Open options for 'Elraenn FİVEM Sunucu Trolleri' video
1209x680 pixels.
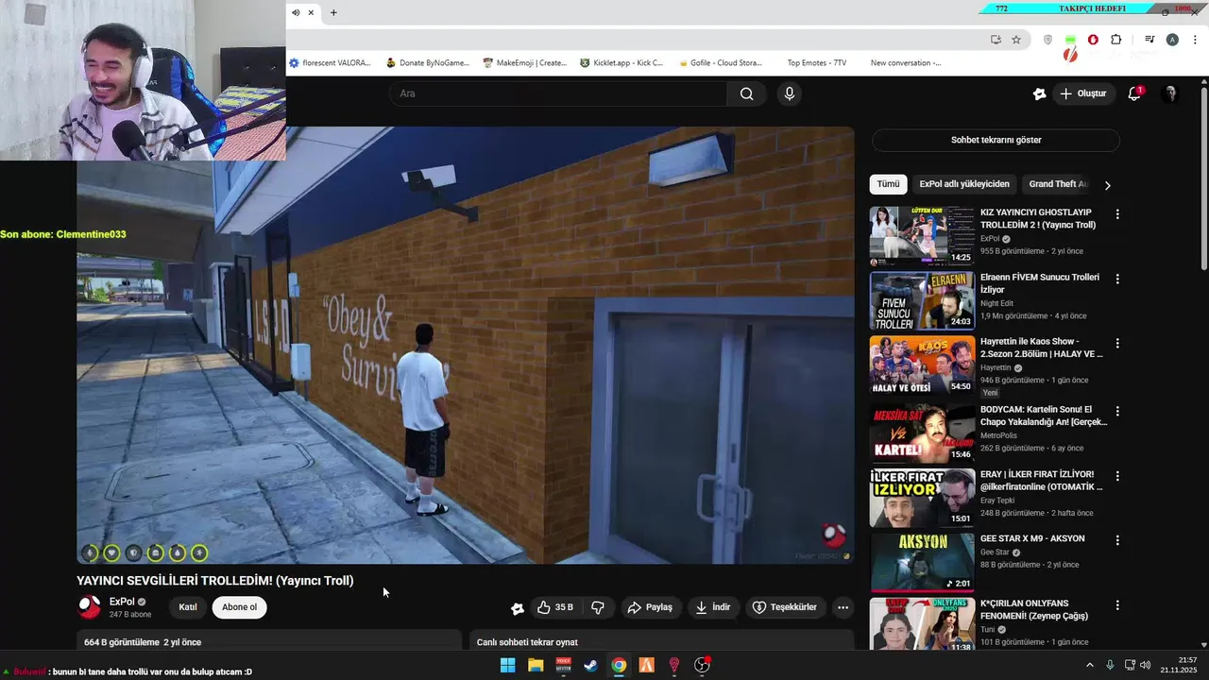(x=1117, y=279)
